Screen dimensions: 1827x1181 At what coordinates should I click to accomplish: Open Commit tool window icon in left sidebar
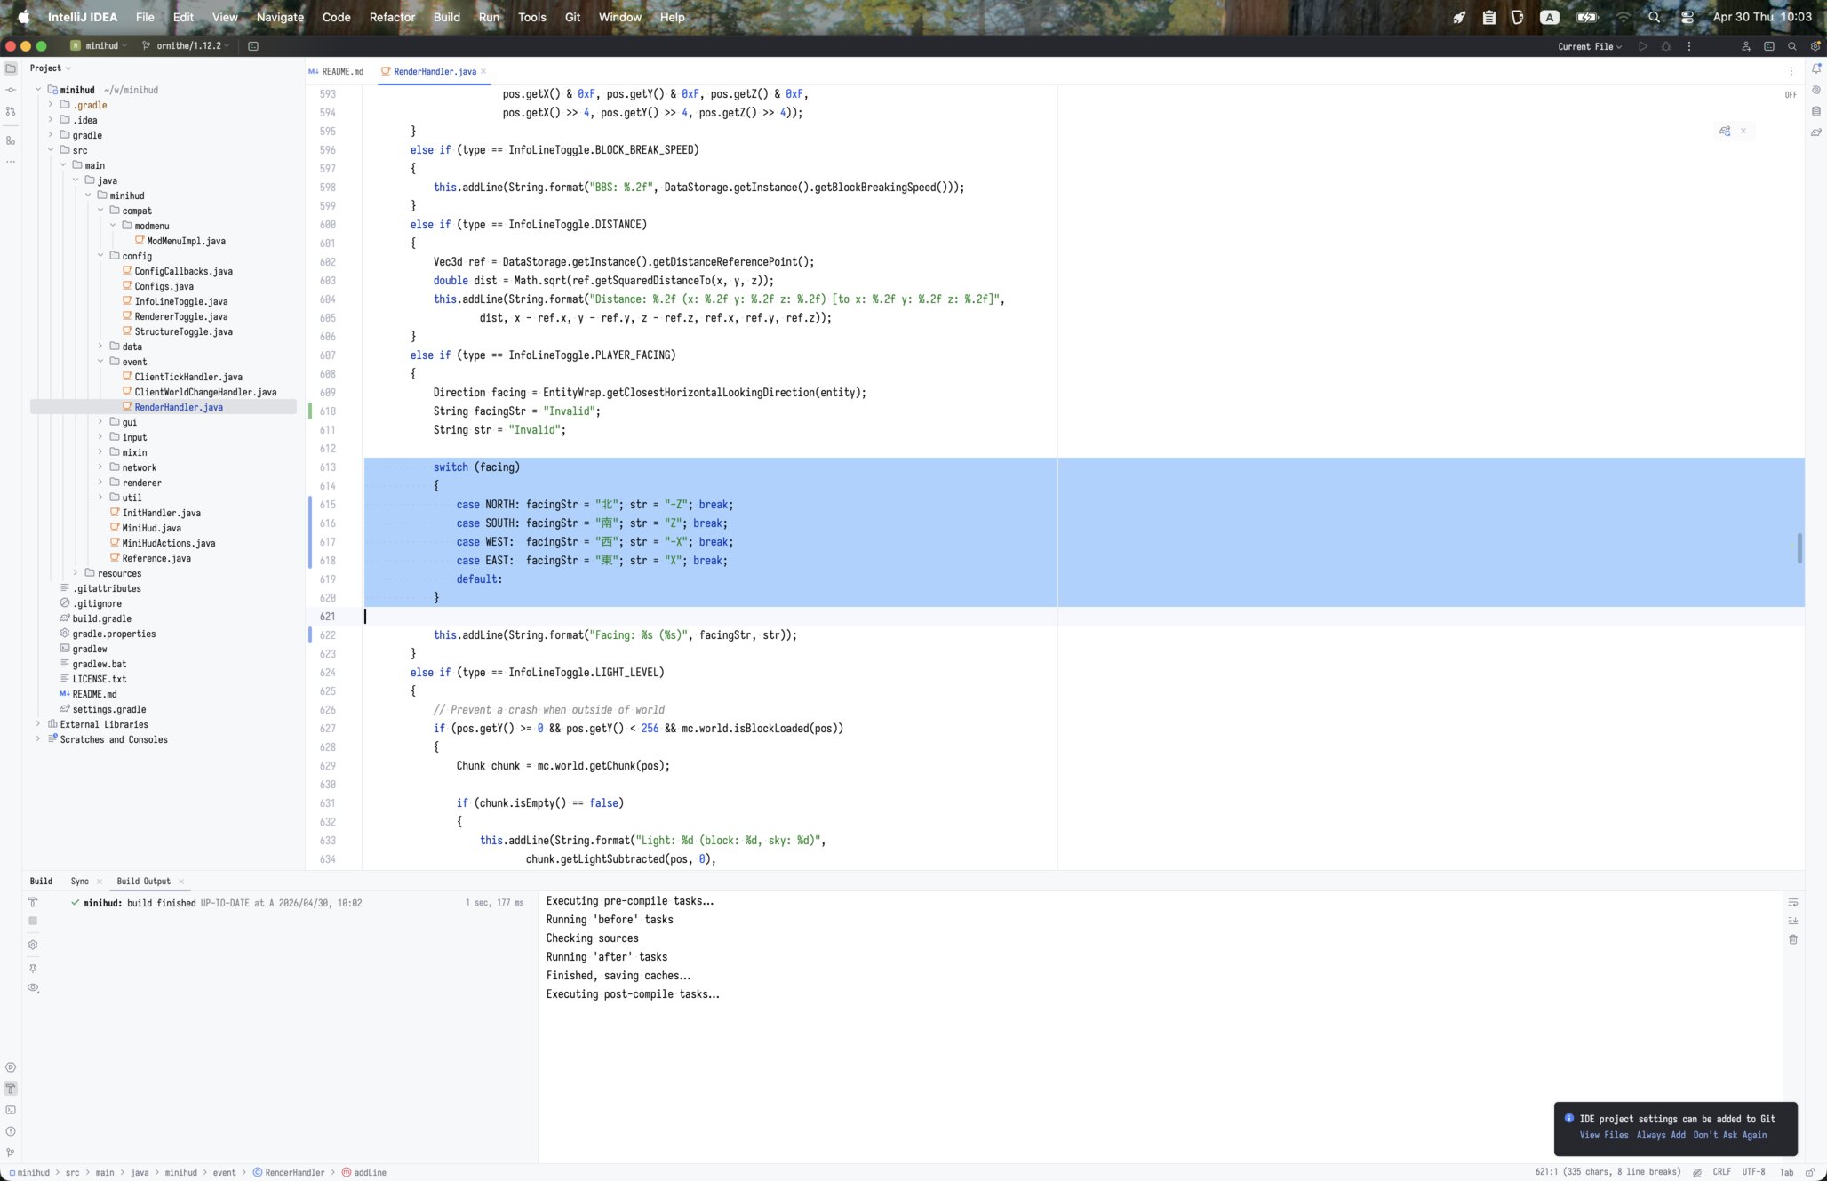pyautogui.click(x=11, y=90)
